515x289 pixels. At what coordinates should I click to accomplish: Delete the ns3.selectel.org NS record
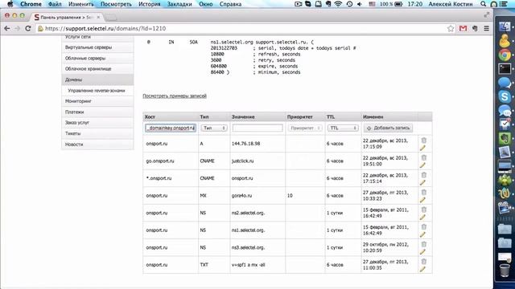(x=424, y=244)
